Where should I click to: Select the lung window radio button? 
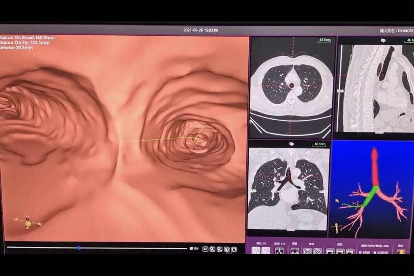coord(361,253)
